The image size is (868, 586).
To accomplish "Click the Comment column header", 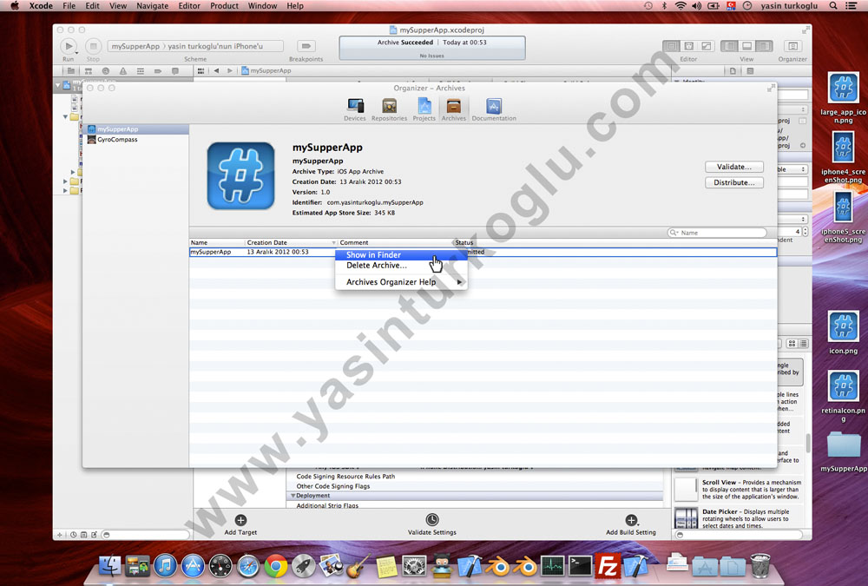I will click(x=395, y=242).
